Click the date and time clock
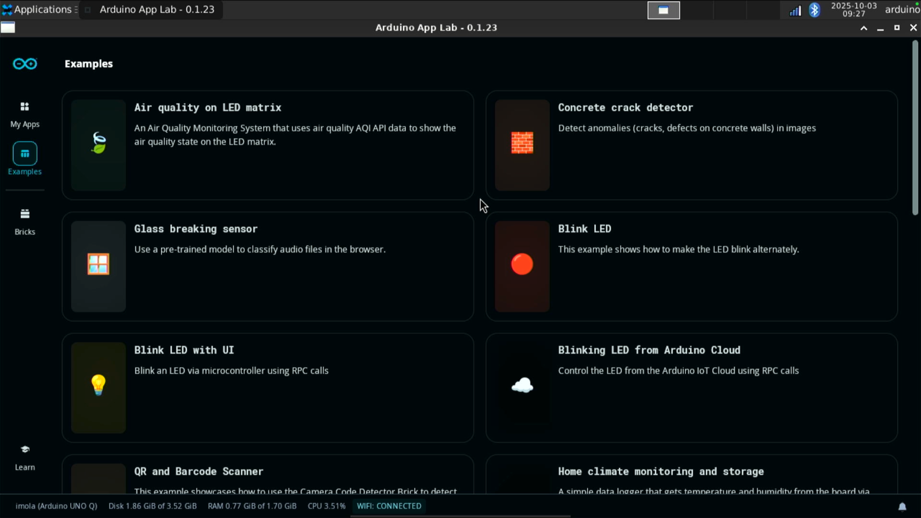 point(854,9)
